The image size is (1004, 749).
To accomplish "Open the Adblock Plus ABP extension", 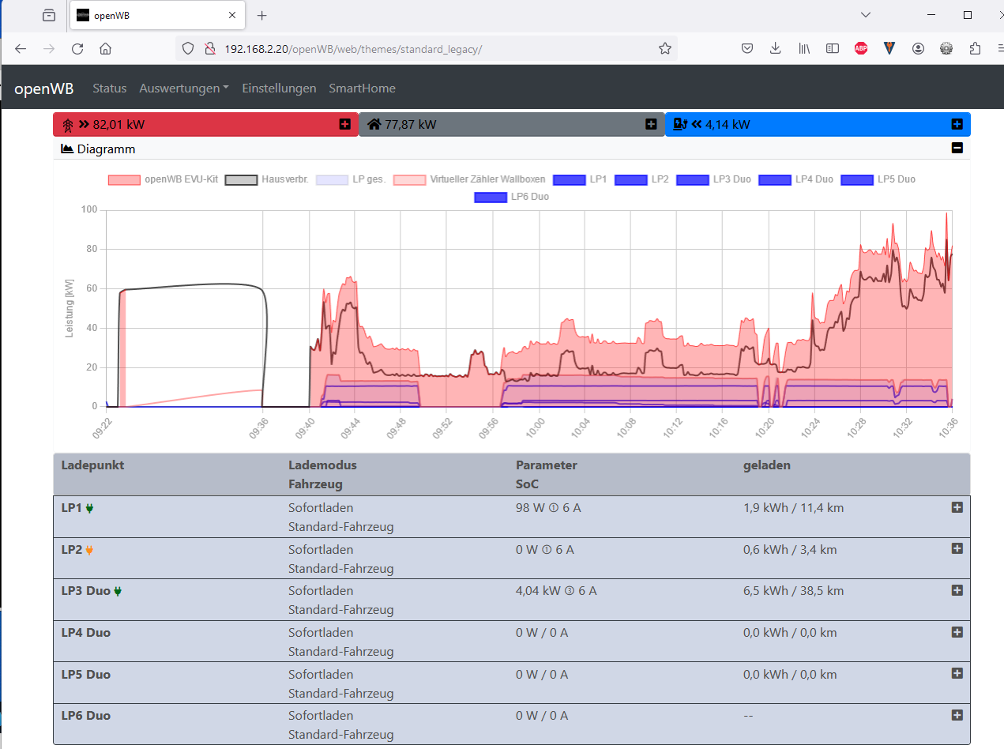I will pyautogui.click(x=861, y=48).
